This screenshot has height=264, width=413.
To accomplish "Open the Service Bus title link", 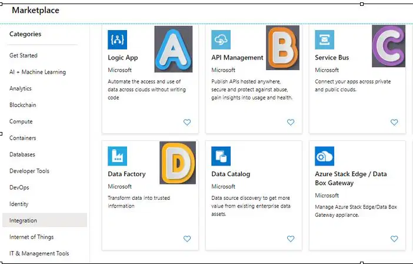I will 332,58.
